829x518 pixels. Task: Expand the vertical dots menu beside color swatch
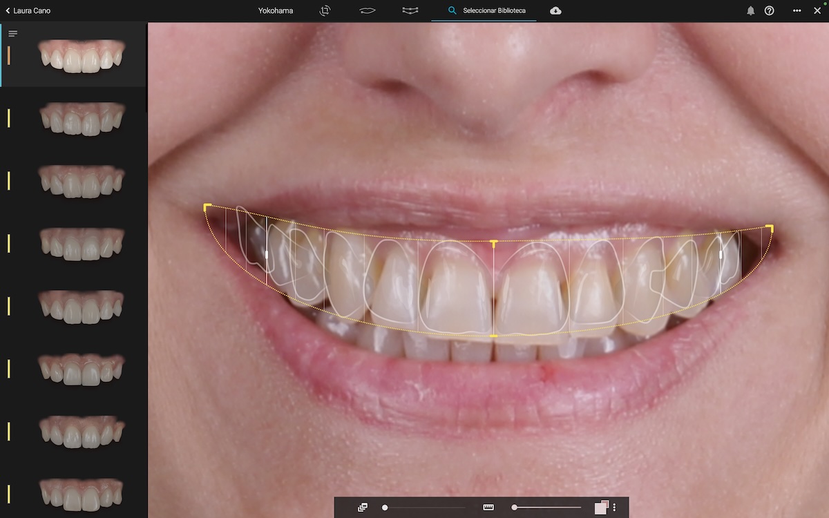(614, 508)
